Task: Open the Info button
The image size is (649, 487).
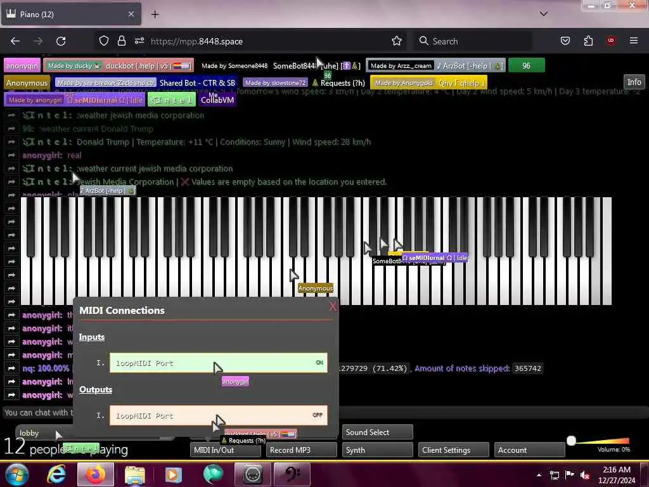Action: 634,82
